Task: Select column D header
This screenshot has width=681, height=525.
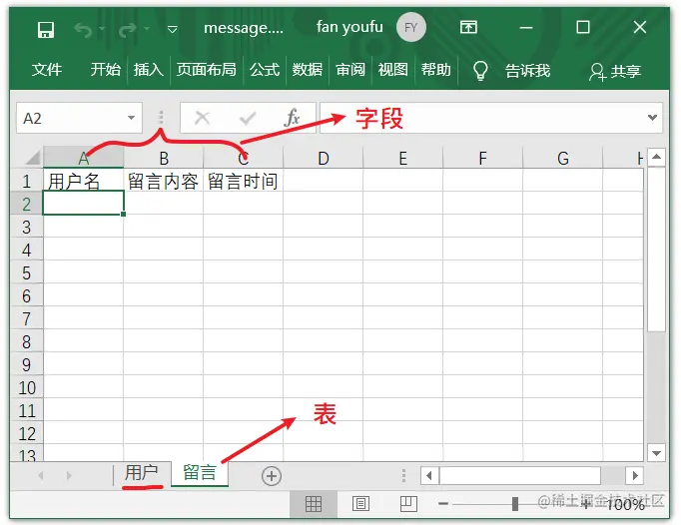Action: 323,158
